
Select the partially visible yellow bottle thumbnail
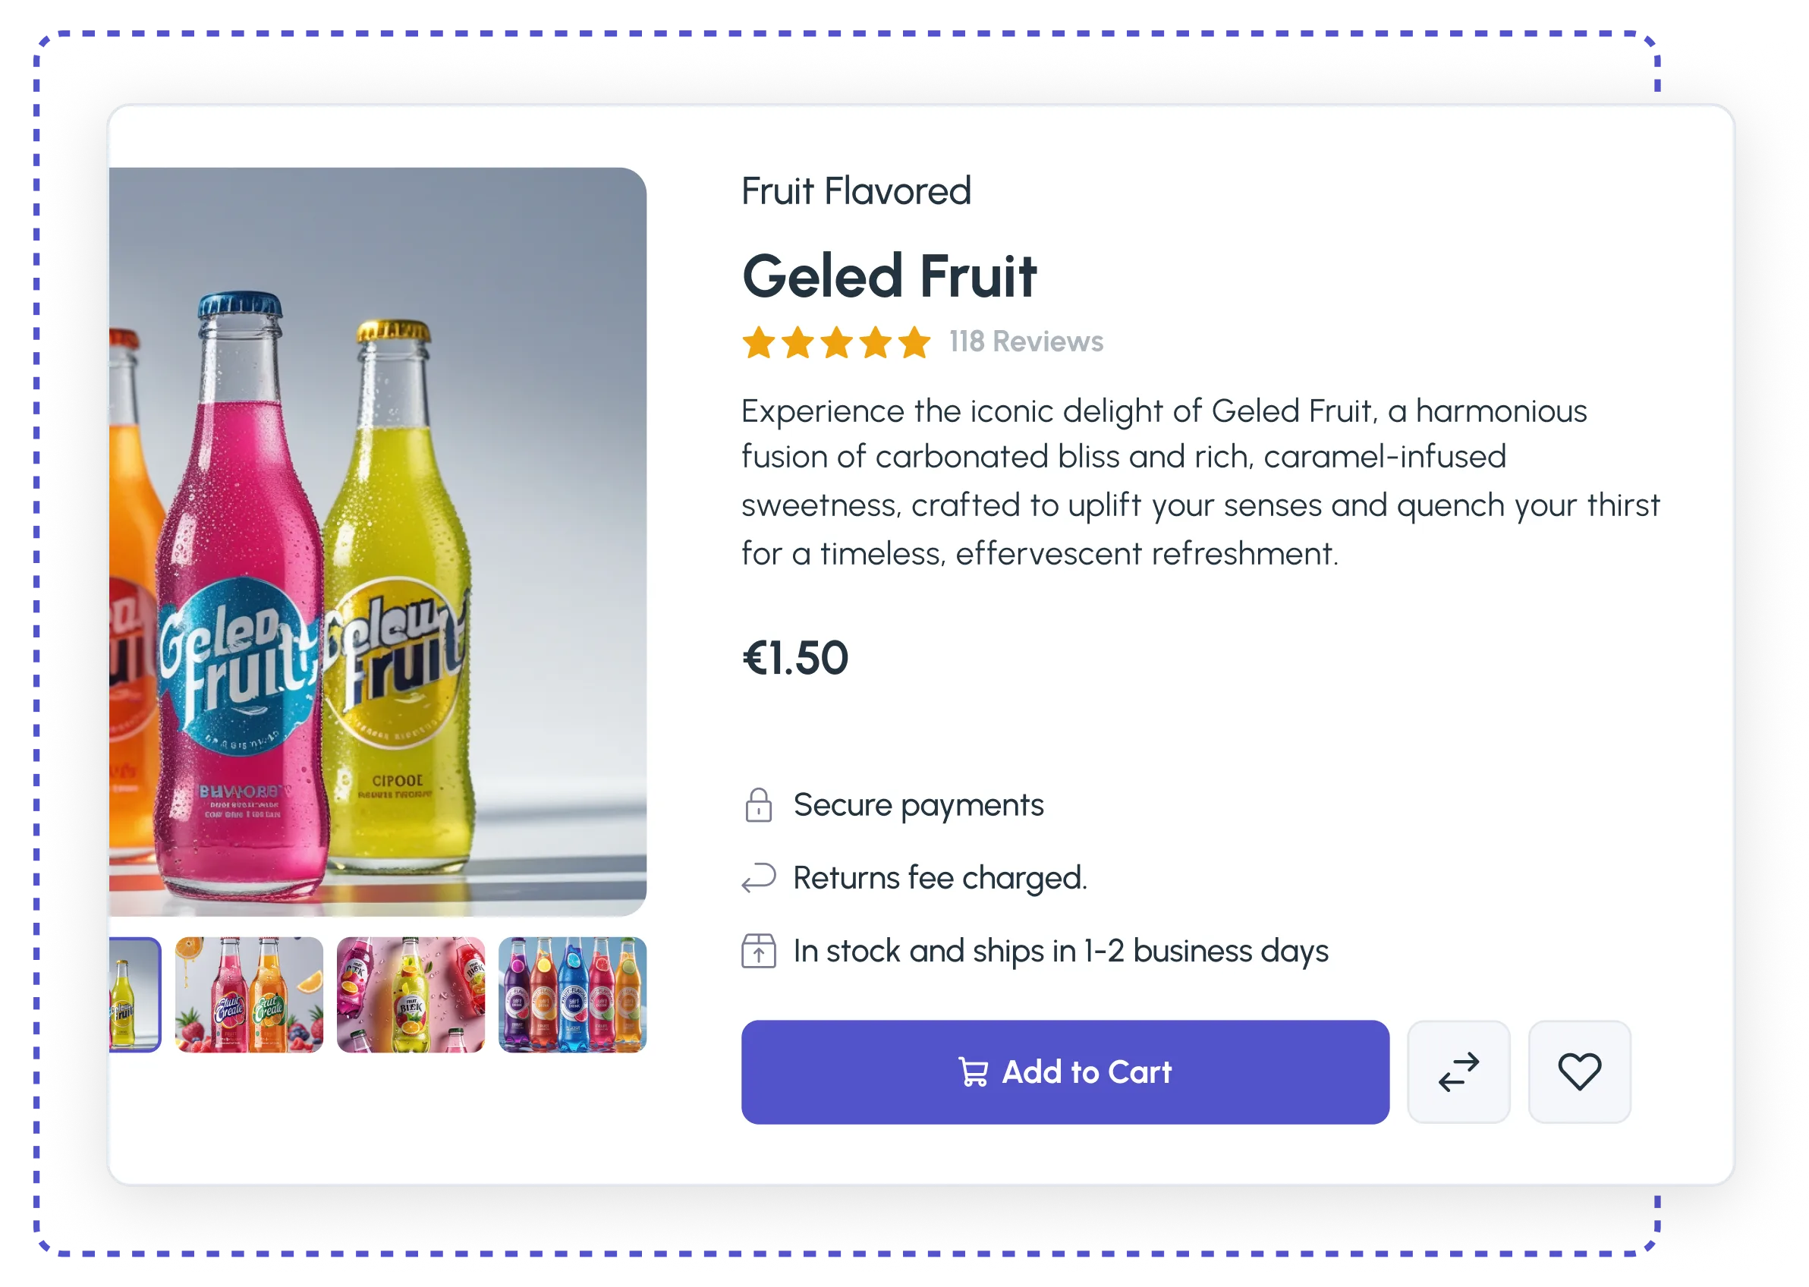click(135, 995)
